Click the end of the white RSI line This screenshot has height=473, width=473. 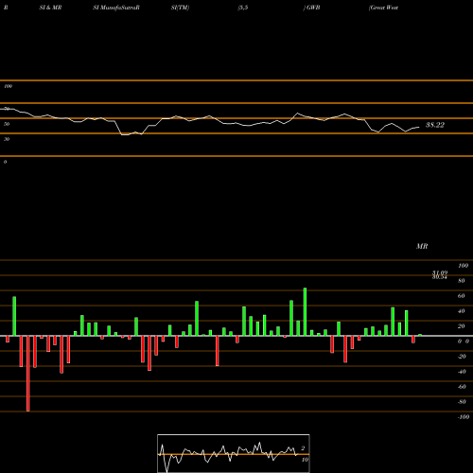click(x=419, y=127)
